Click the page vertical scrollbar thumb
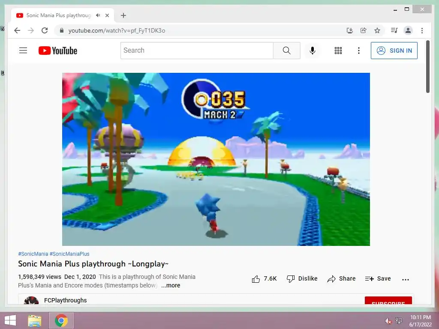 pos(427,66)
